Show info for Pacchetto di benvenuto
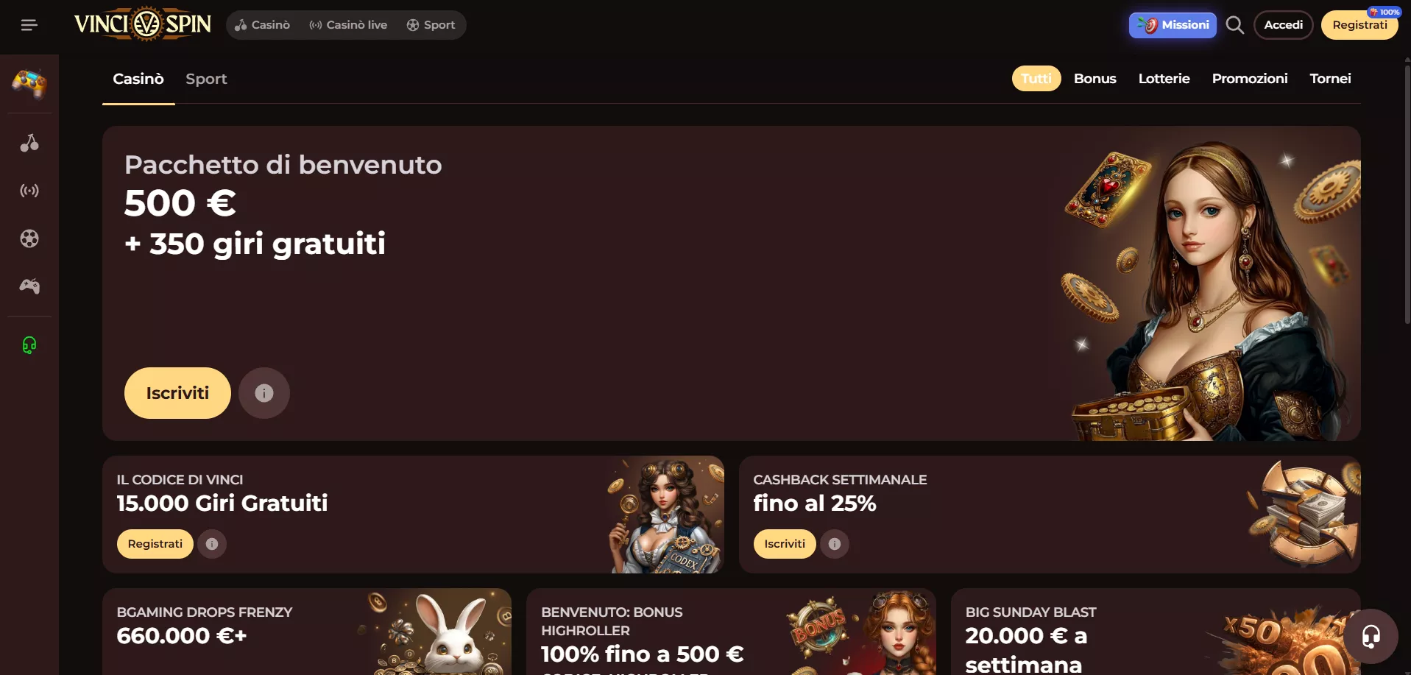This screenshot has height=675, width=1411. coord(264,393)
